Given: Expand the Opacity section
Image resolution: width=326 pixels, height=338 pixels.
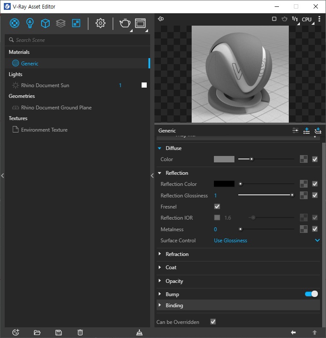Looking at the screenshot, I should [160, 281].
